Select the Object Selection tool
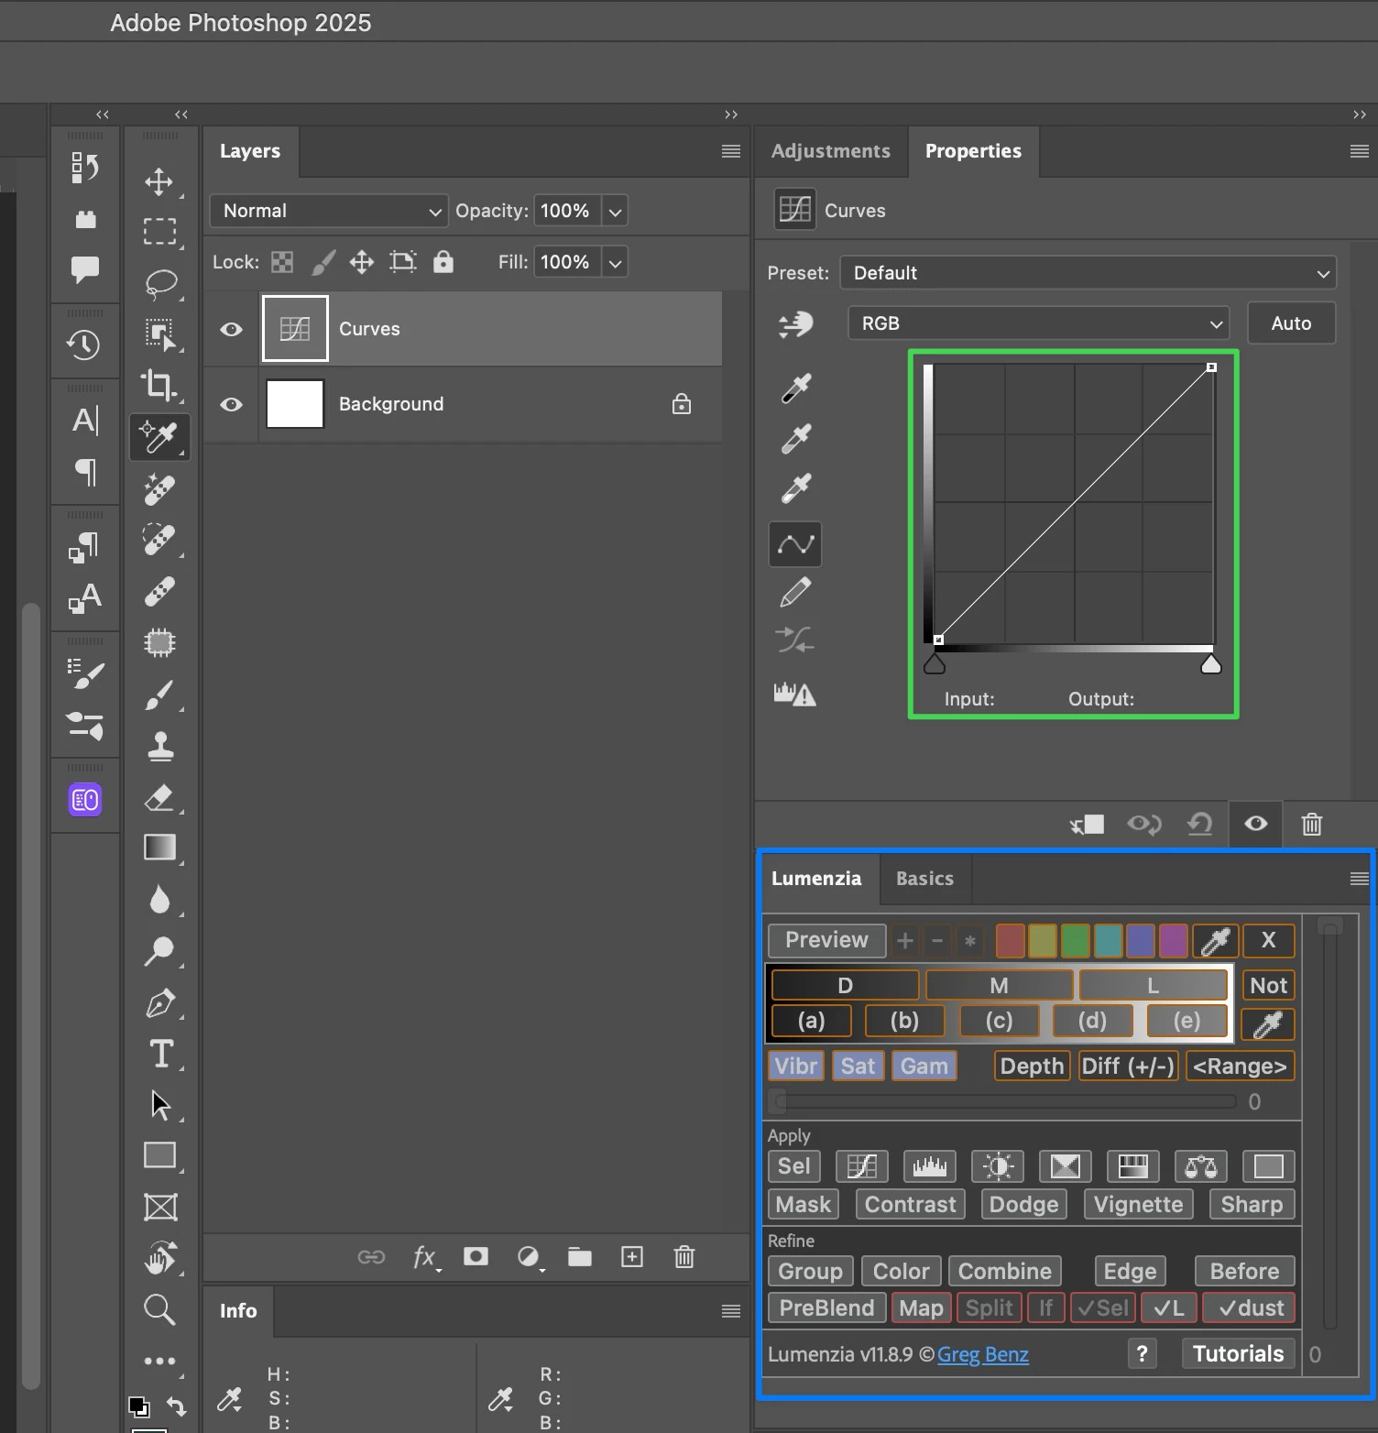This screenshot has width=1378, height=1433. click(159, 334)
